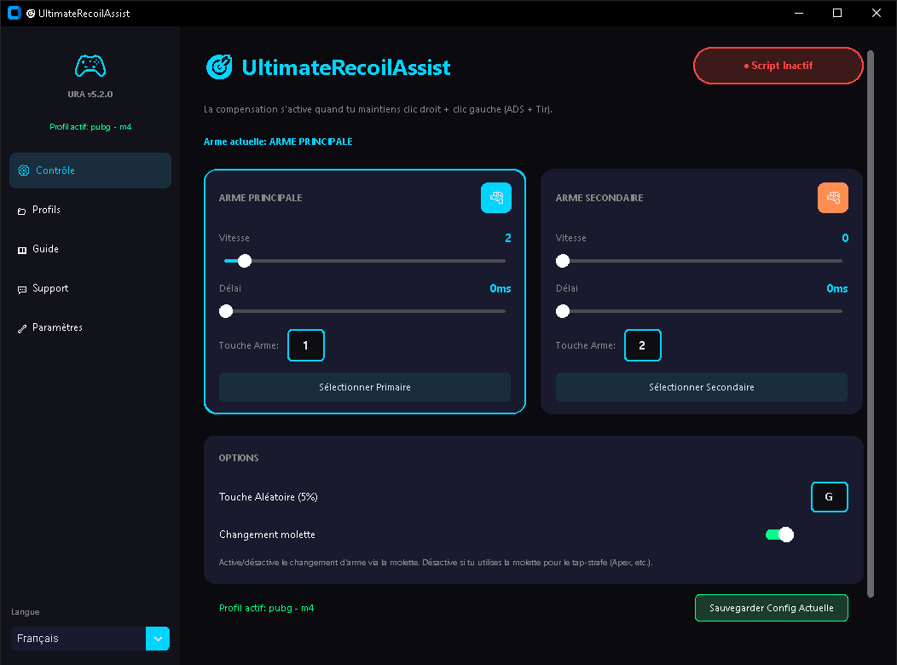Open the Guide section

click(90, 249)
